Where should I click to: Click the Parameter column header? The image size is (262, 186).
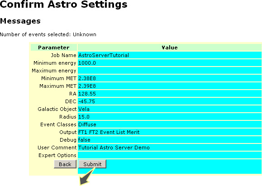[x=54, y=48]
